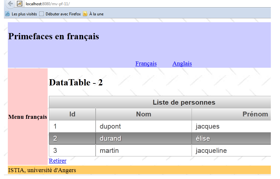The height and width of the screenshot is (179, 280).
Task: Switch language with the Français link
Action: [146, 63]
